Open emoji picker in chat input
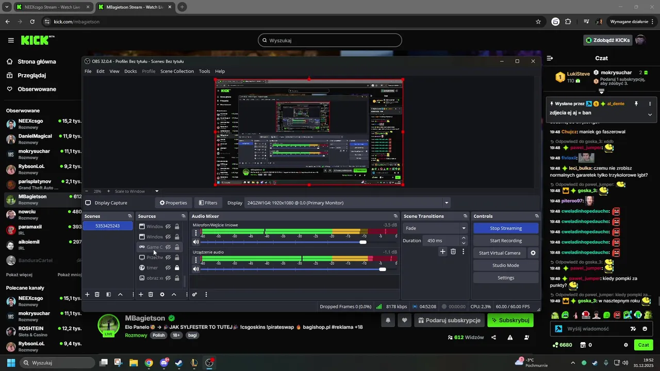This screenshot has height=371, width=660. click(x=645, y=329)
